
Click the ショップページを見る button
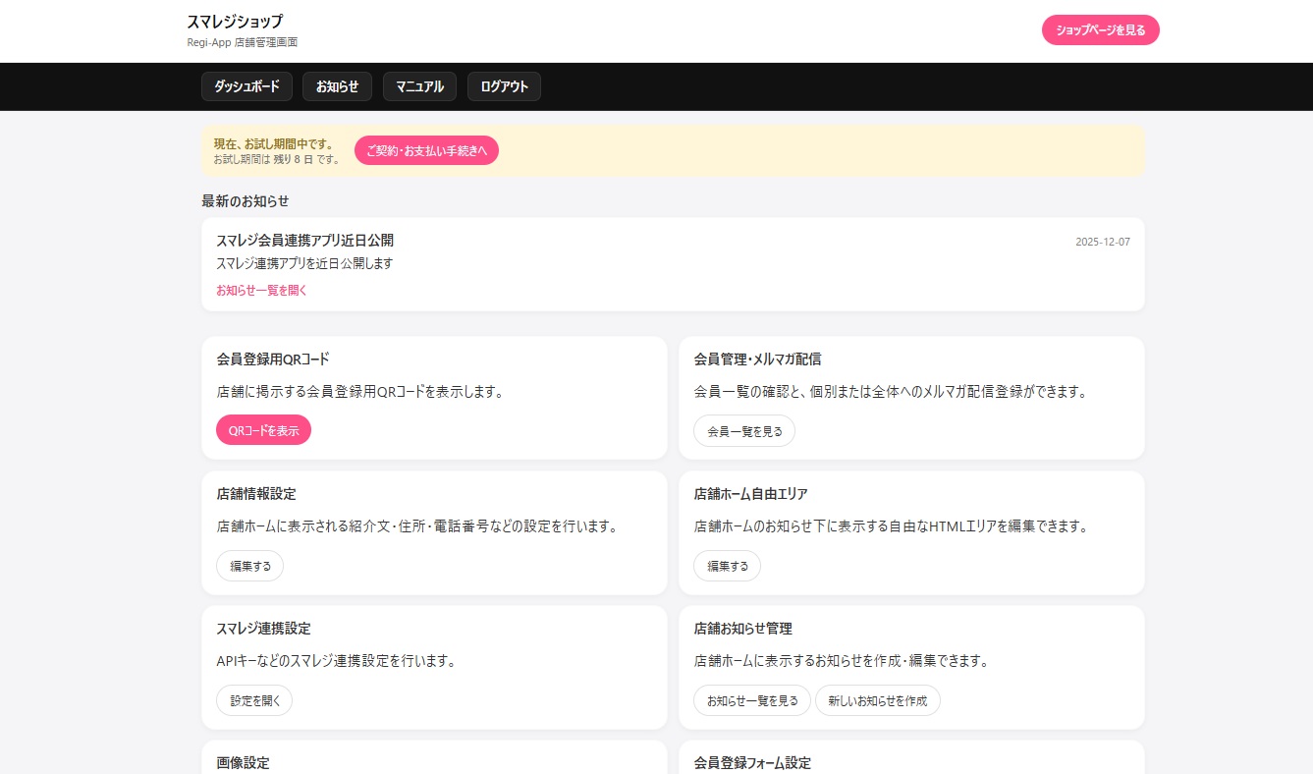1100,30
